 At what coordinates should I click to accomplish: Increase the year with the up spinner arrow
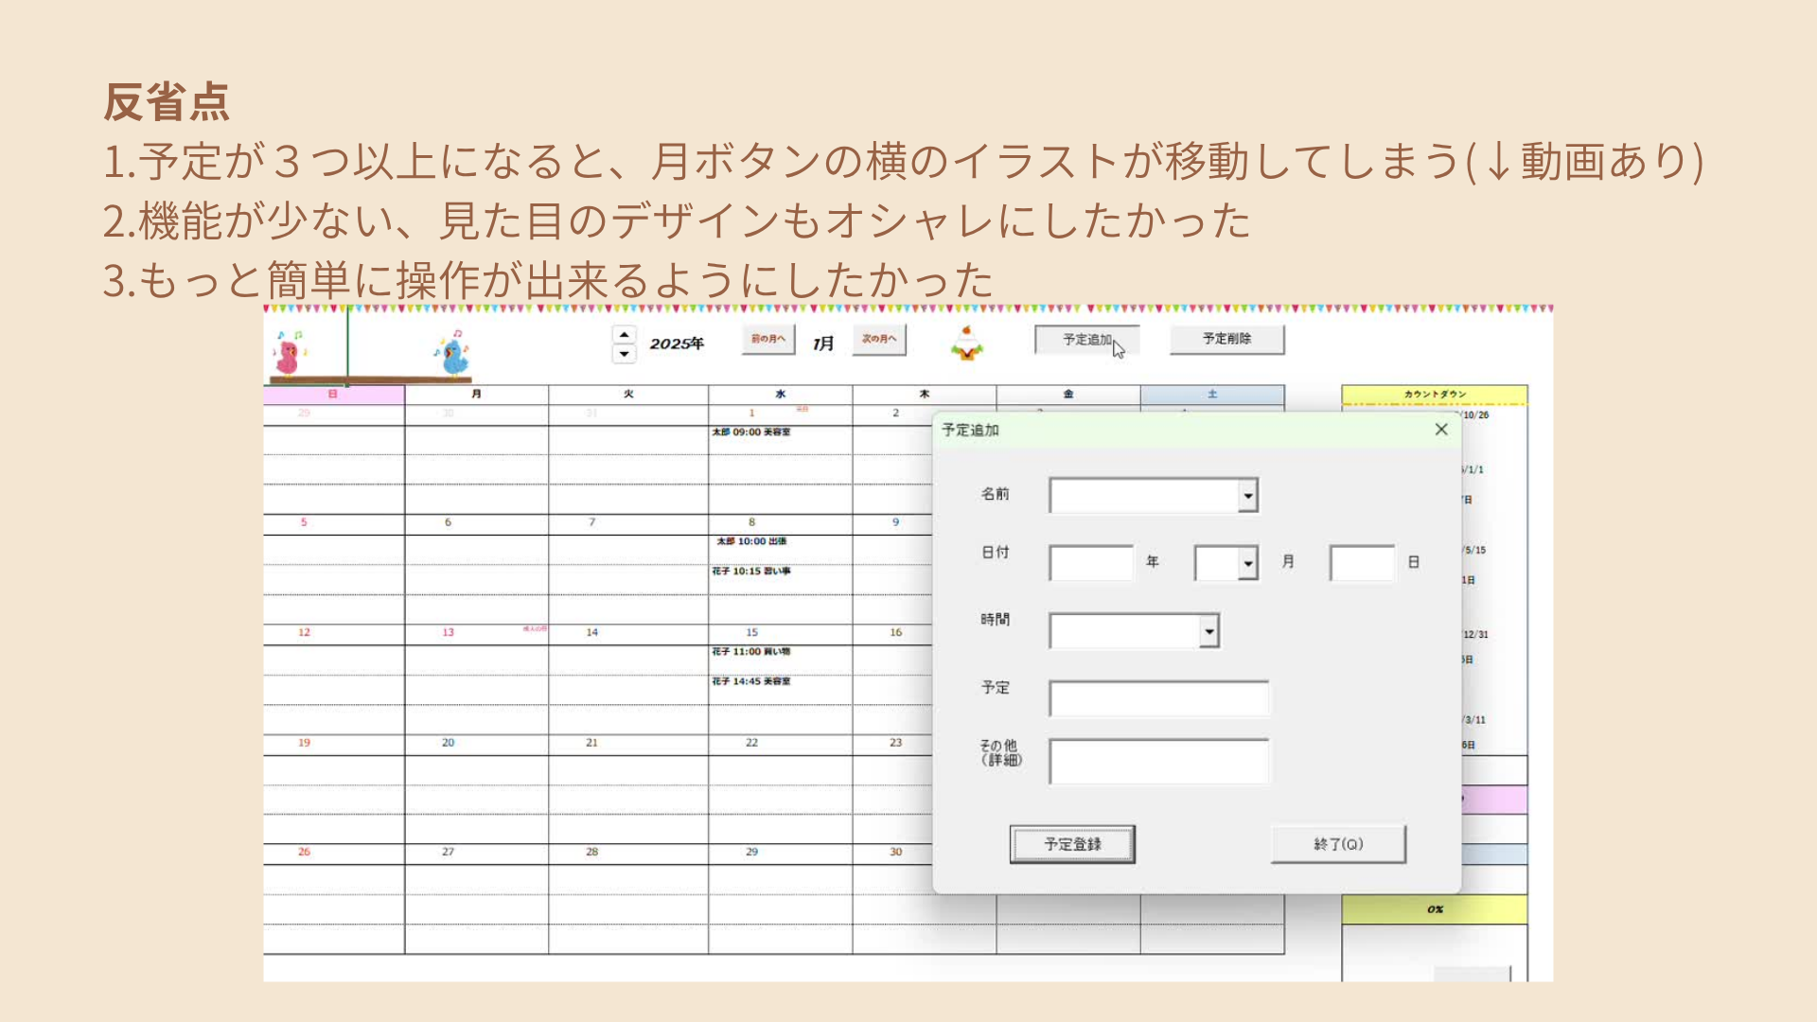pyautogui.click(x=624, y=335)
